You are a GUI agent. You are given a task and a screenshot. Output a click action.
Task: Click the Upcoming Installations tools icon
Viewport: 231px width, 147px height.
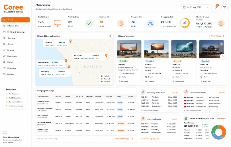tap(143, 92)
